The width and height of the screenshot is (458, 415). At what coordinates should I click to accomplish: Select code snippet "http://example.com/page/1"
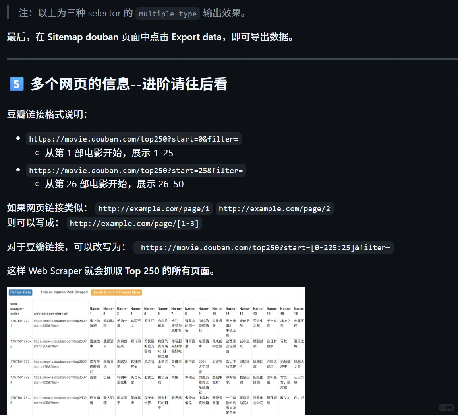coord(153,208)
